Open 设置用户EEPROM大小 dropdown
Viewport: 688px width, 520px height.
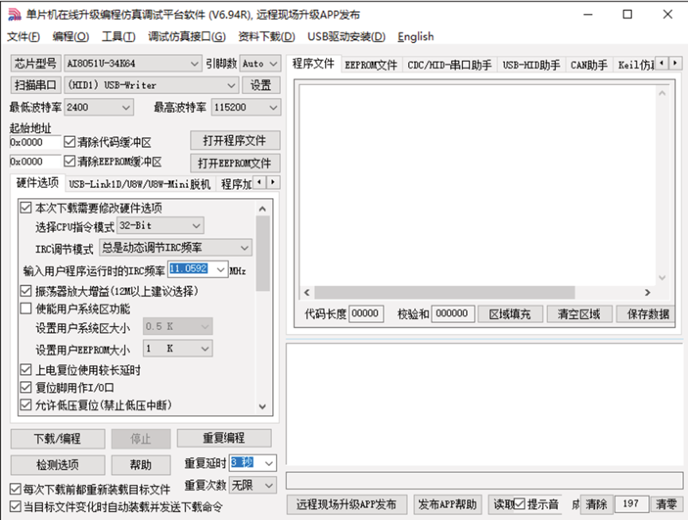177,348
